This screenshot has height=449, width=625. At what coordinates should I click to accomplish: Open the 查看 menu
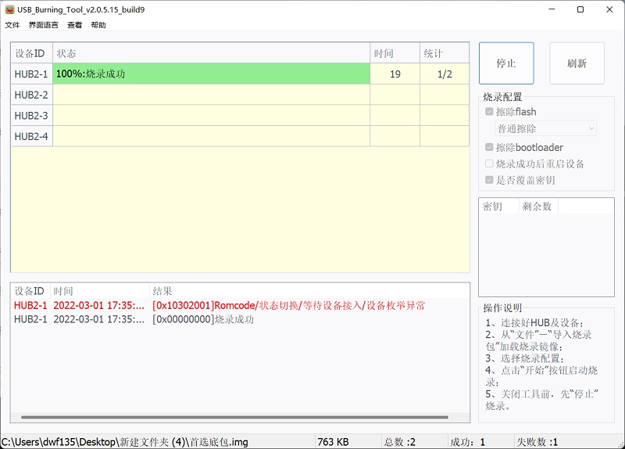74,25
